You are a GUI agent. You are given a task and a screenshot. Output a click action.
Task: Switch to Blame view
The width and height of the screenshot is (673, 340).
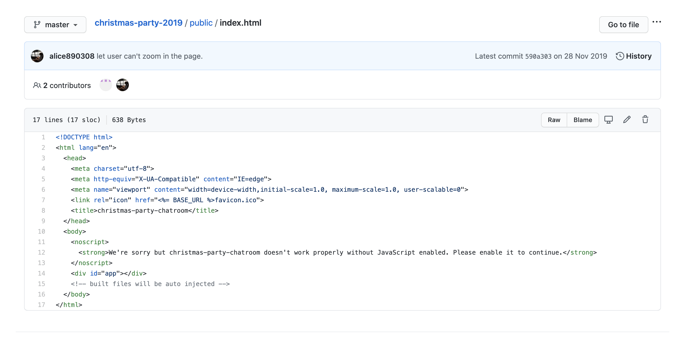tap(583, 120)
